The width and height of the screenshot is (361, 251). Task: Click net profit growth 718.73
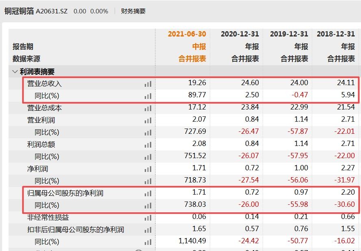[x=195, y=180]
